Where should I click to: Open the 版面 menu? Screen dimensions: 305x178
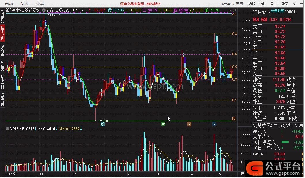(285, 4)
